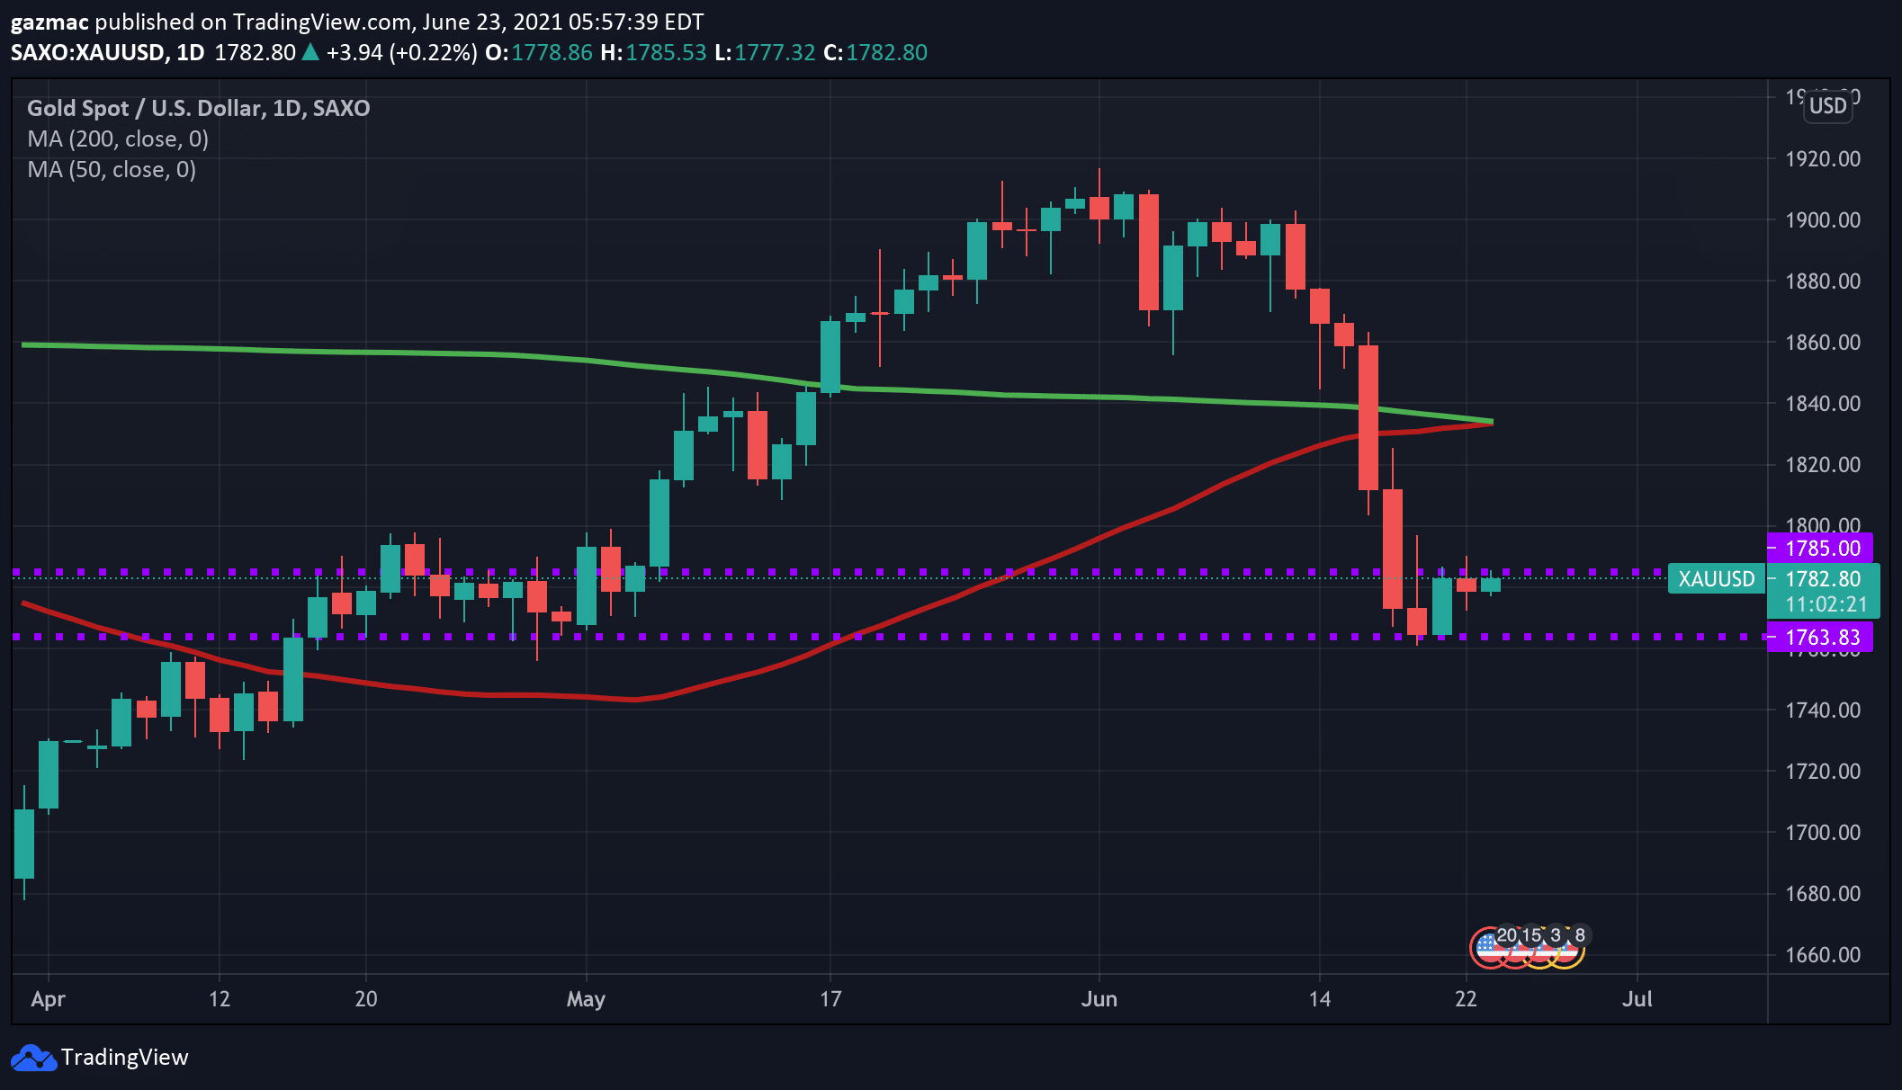Click the 1820.00 price axis label
This screenshot has height=1090, width=1902.
pos(1823,465)
